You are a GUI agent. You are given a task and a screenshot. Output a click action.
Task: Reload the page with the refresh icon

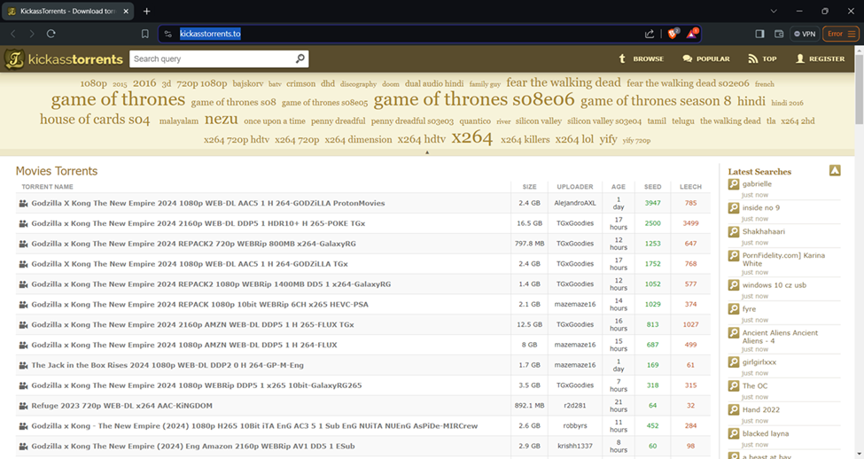pos(51,34)
